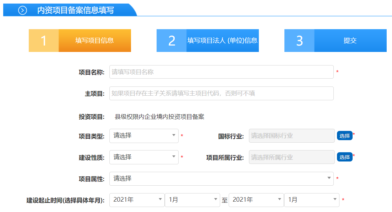Click the 国标行业 text field
The width and height of the screenshot is (392, 212).
point(292,136)
